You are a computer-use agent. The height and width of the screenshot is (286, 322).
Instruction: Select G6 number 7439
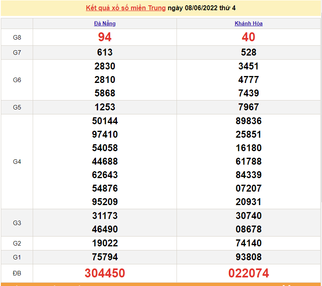[248, 93]
